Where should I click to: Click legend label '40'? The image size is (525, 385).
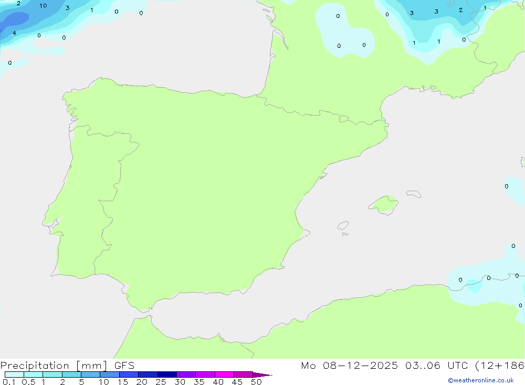click(x=218, y=382)
